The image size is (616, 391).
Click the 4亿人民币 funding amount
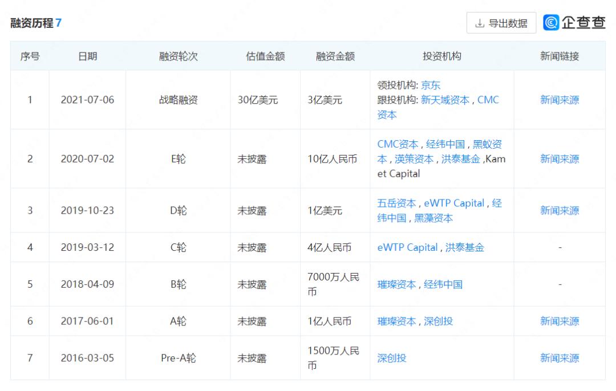coord(330,247)
